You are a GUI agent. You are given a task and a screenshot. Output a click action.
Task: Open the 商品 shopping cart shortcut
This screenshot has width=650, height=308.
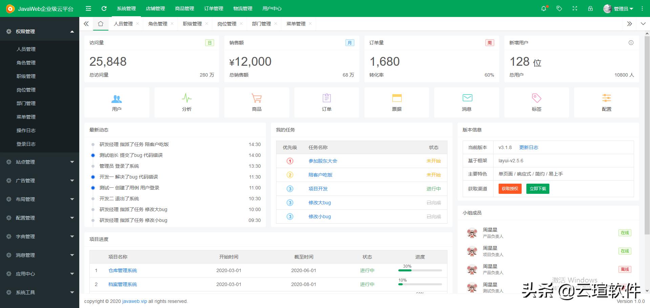pyautogui.click(x=257, y=102)
